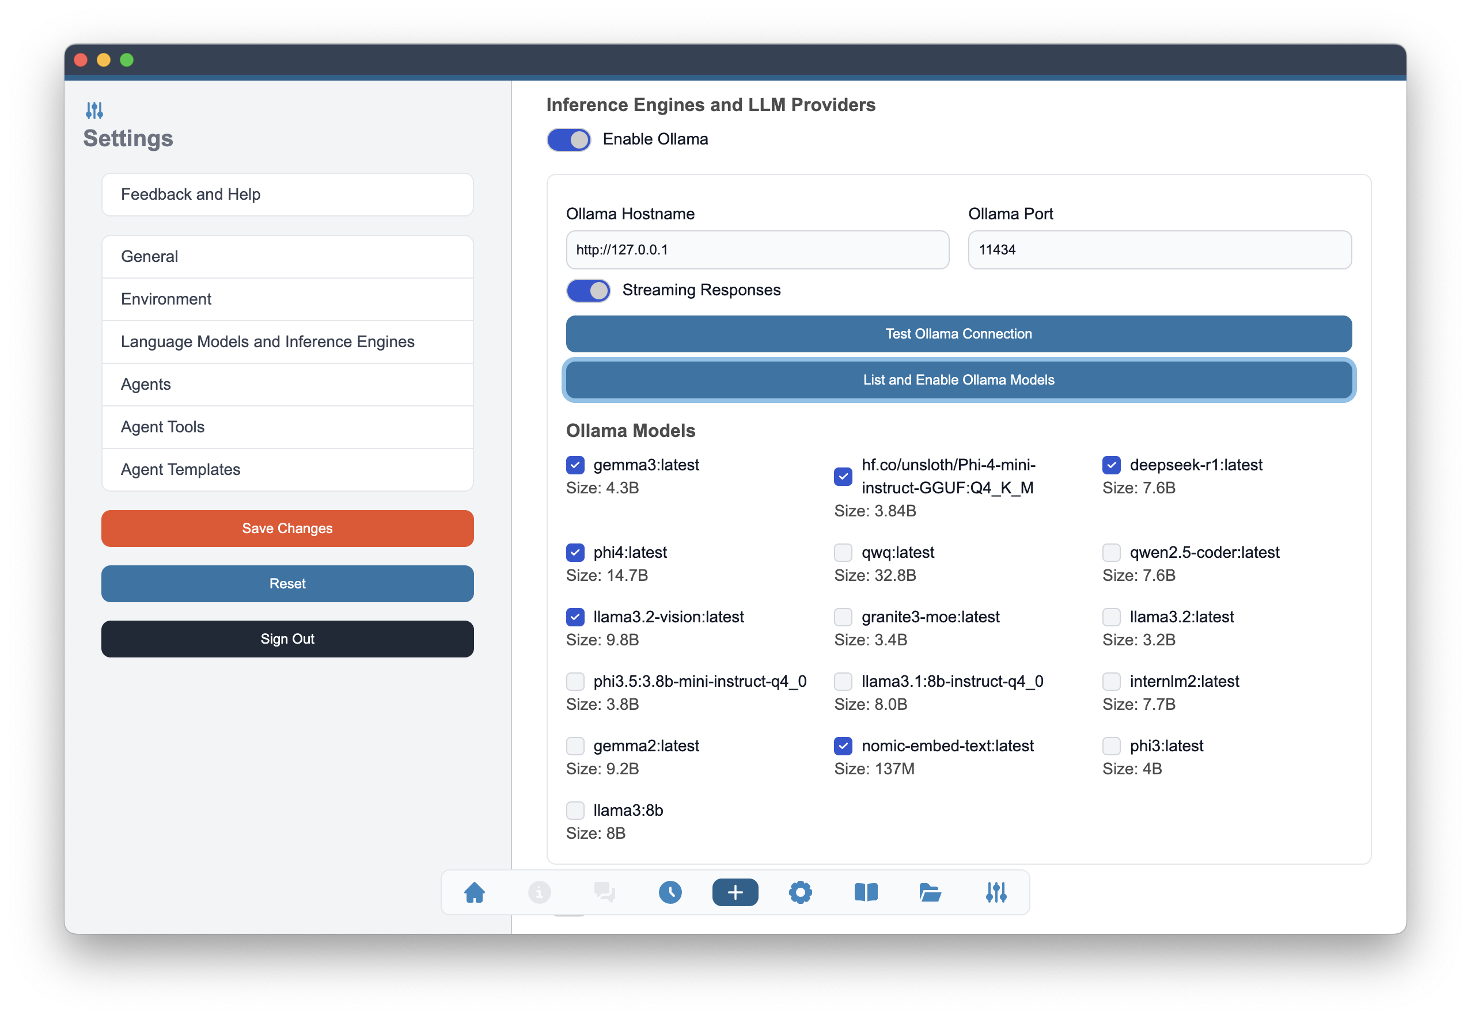Turn off Streaming Responses switch
The width and height of the screenshot is (1471, 1019).
pos(588,291)
